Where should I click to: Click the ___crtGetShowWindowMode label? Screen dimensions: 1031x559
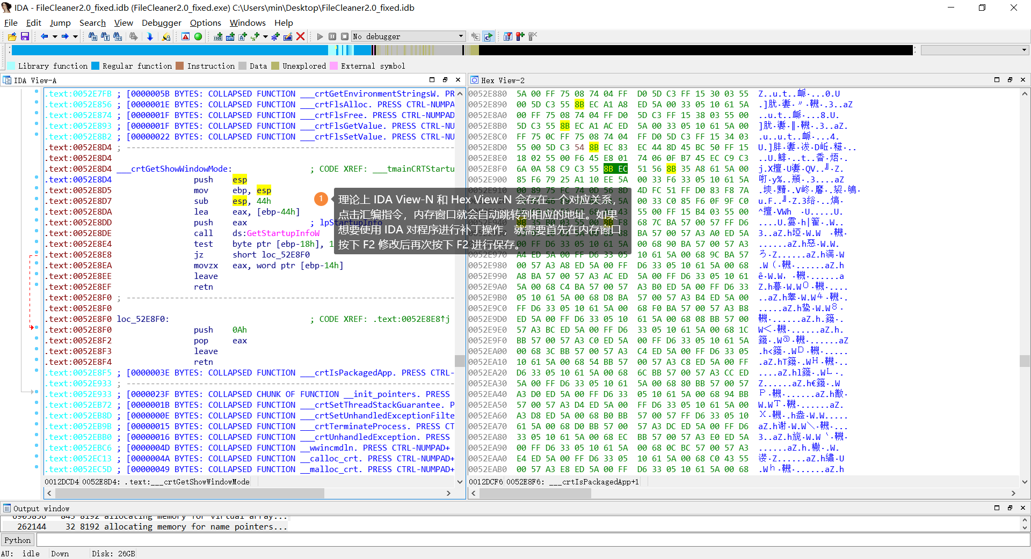click(175, 169)
